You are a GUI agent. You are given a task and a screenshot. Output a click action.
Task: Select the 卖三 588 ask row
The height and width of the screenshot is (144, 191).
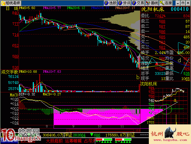coord(165,21)
